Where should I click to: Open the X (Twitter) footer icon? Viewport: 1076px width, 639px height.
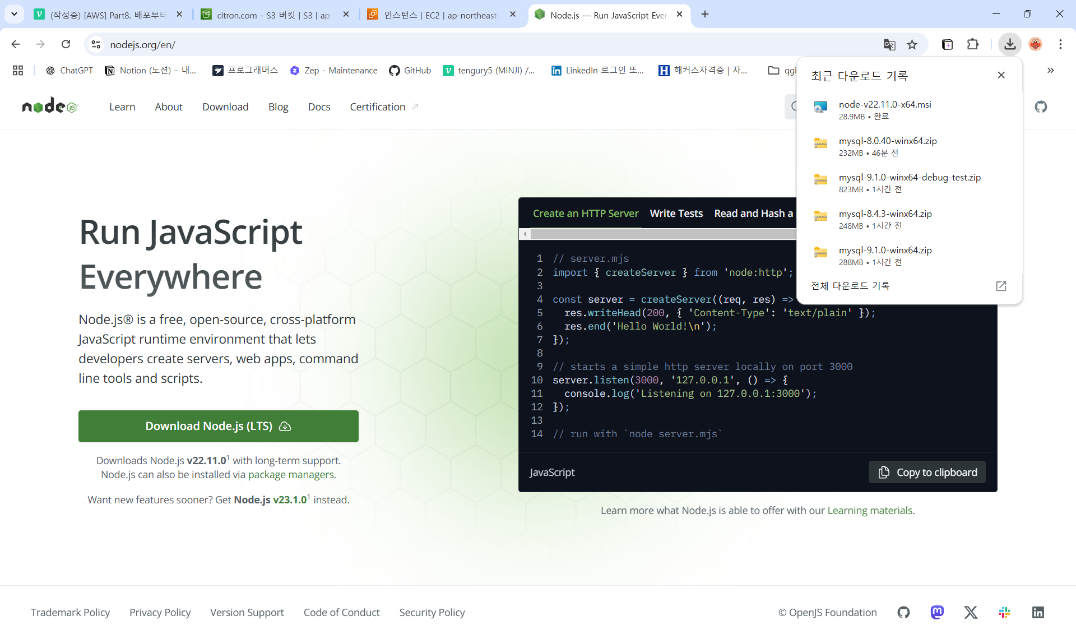(971, 612)
